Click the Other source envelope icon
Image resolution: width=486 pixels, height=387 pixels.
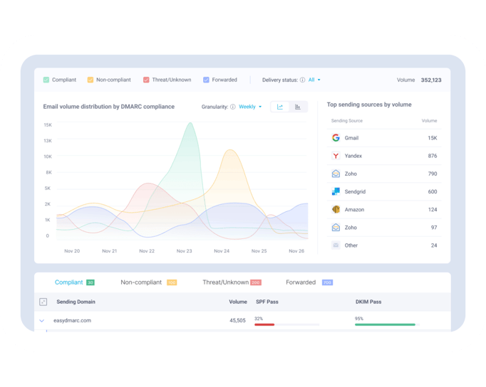(336, 245)
